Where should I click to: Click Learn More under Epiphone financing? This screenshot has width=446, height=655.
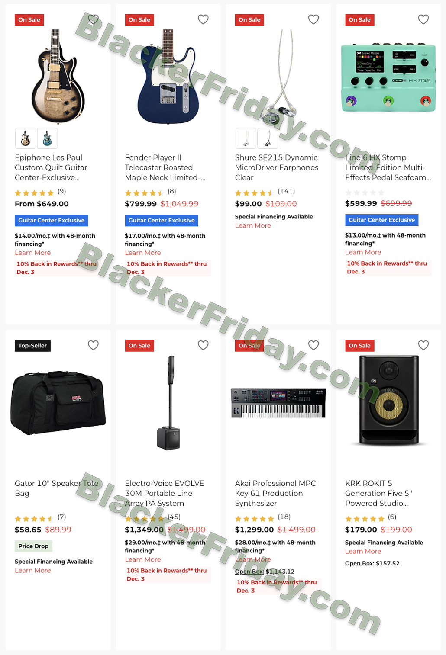32,253
